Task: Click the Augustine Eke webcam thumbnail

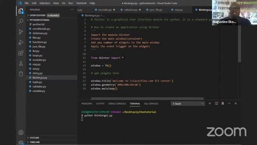Action: click(x=235, y=12)
